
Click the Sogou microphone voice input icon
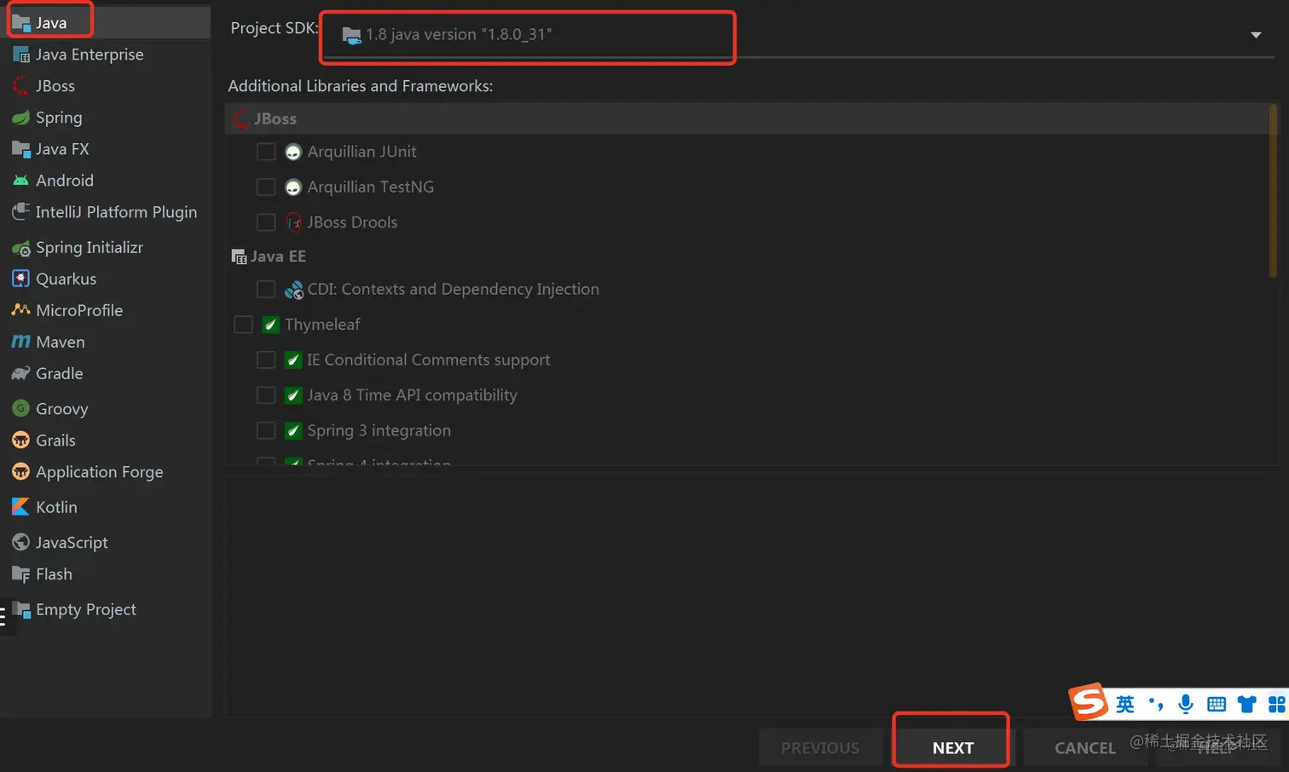(1185, 704)
